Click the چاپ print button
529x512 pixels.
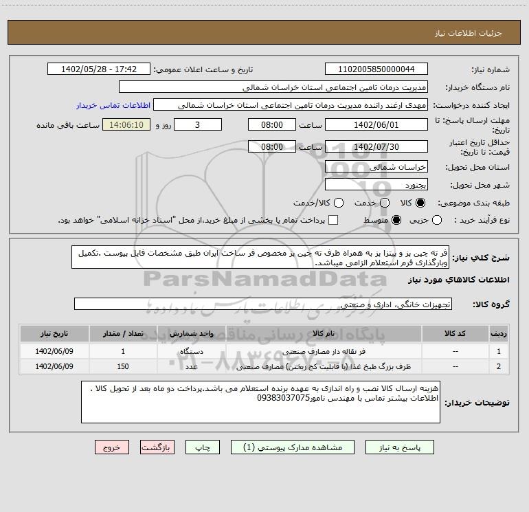(203, 447)
